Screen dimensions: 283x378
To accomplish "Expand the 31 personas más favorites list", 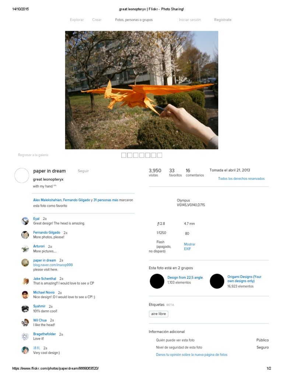I will 106,200.
